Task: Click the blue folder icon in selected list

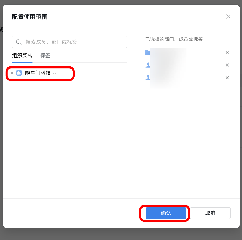Action: click(x=148, y=52)
